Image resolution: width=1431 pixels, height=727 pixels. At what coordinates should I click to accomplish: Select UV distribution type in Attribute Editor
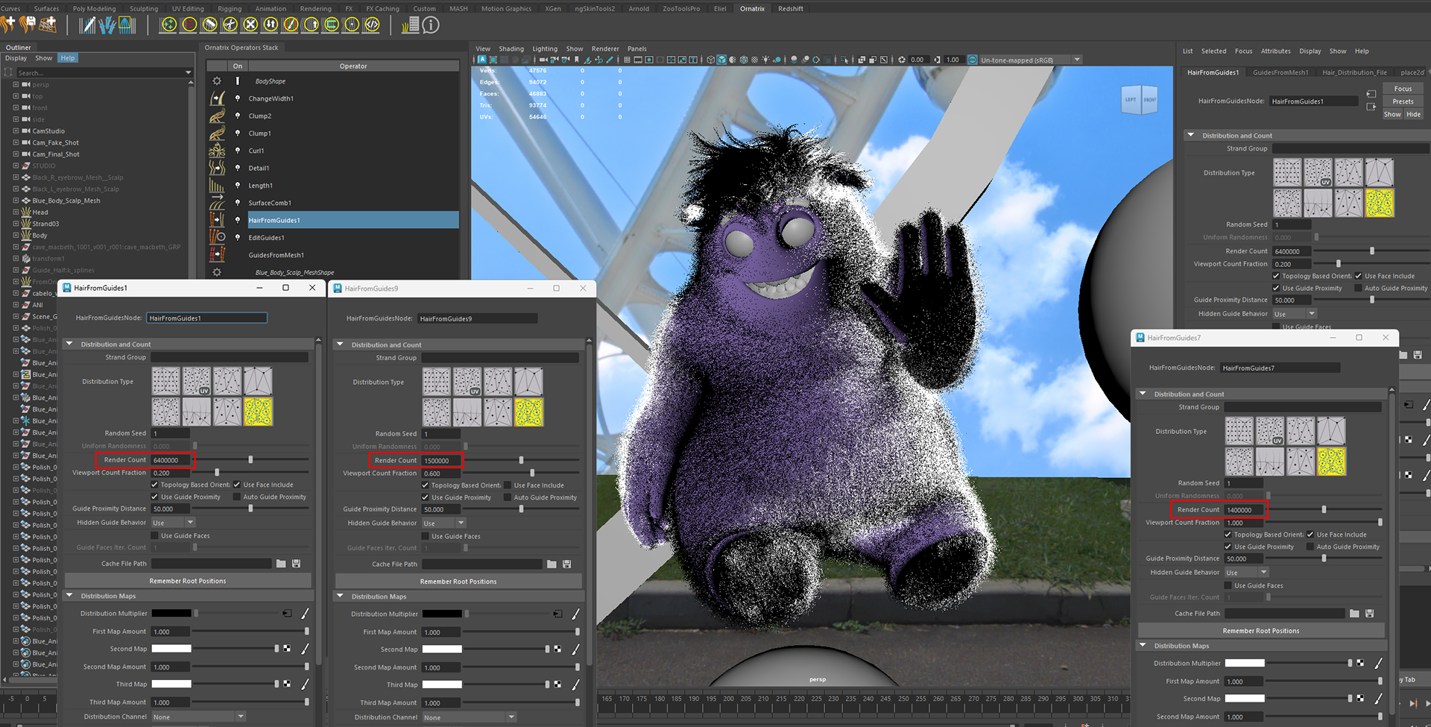coord(1318,172)
